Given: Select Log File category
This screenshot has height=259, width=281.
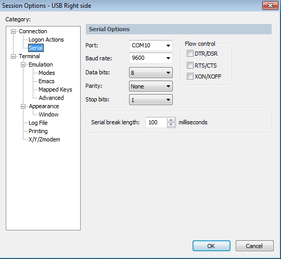Looking at the screenshot, I should [38, 123].
